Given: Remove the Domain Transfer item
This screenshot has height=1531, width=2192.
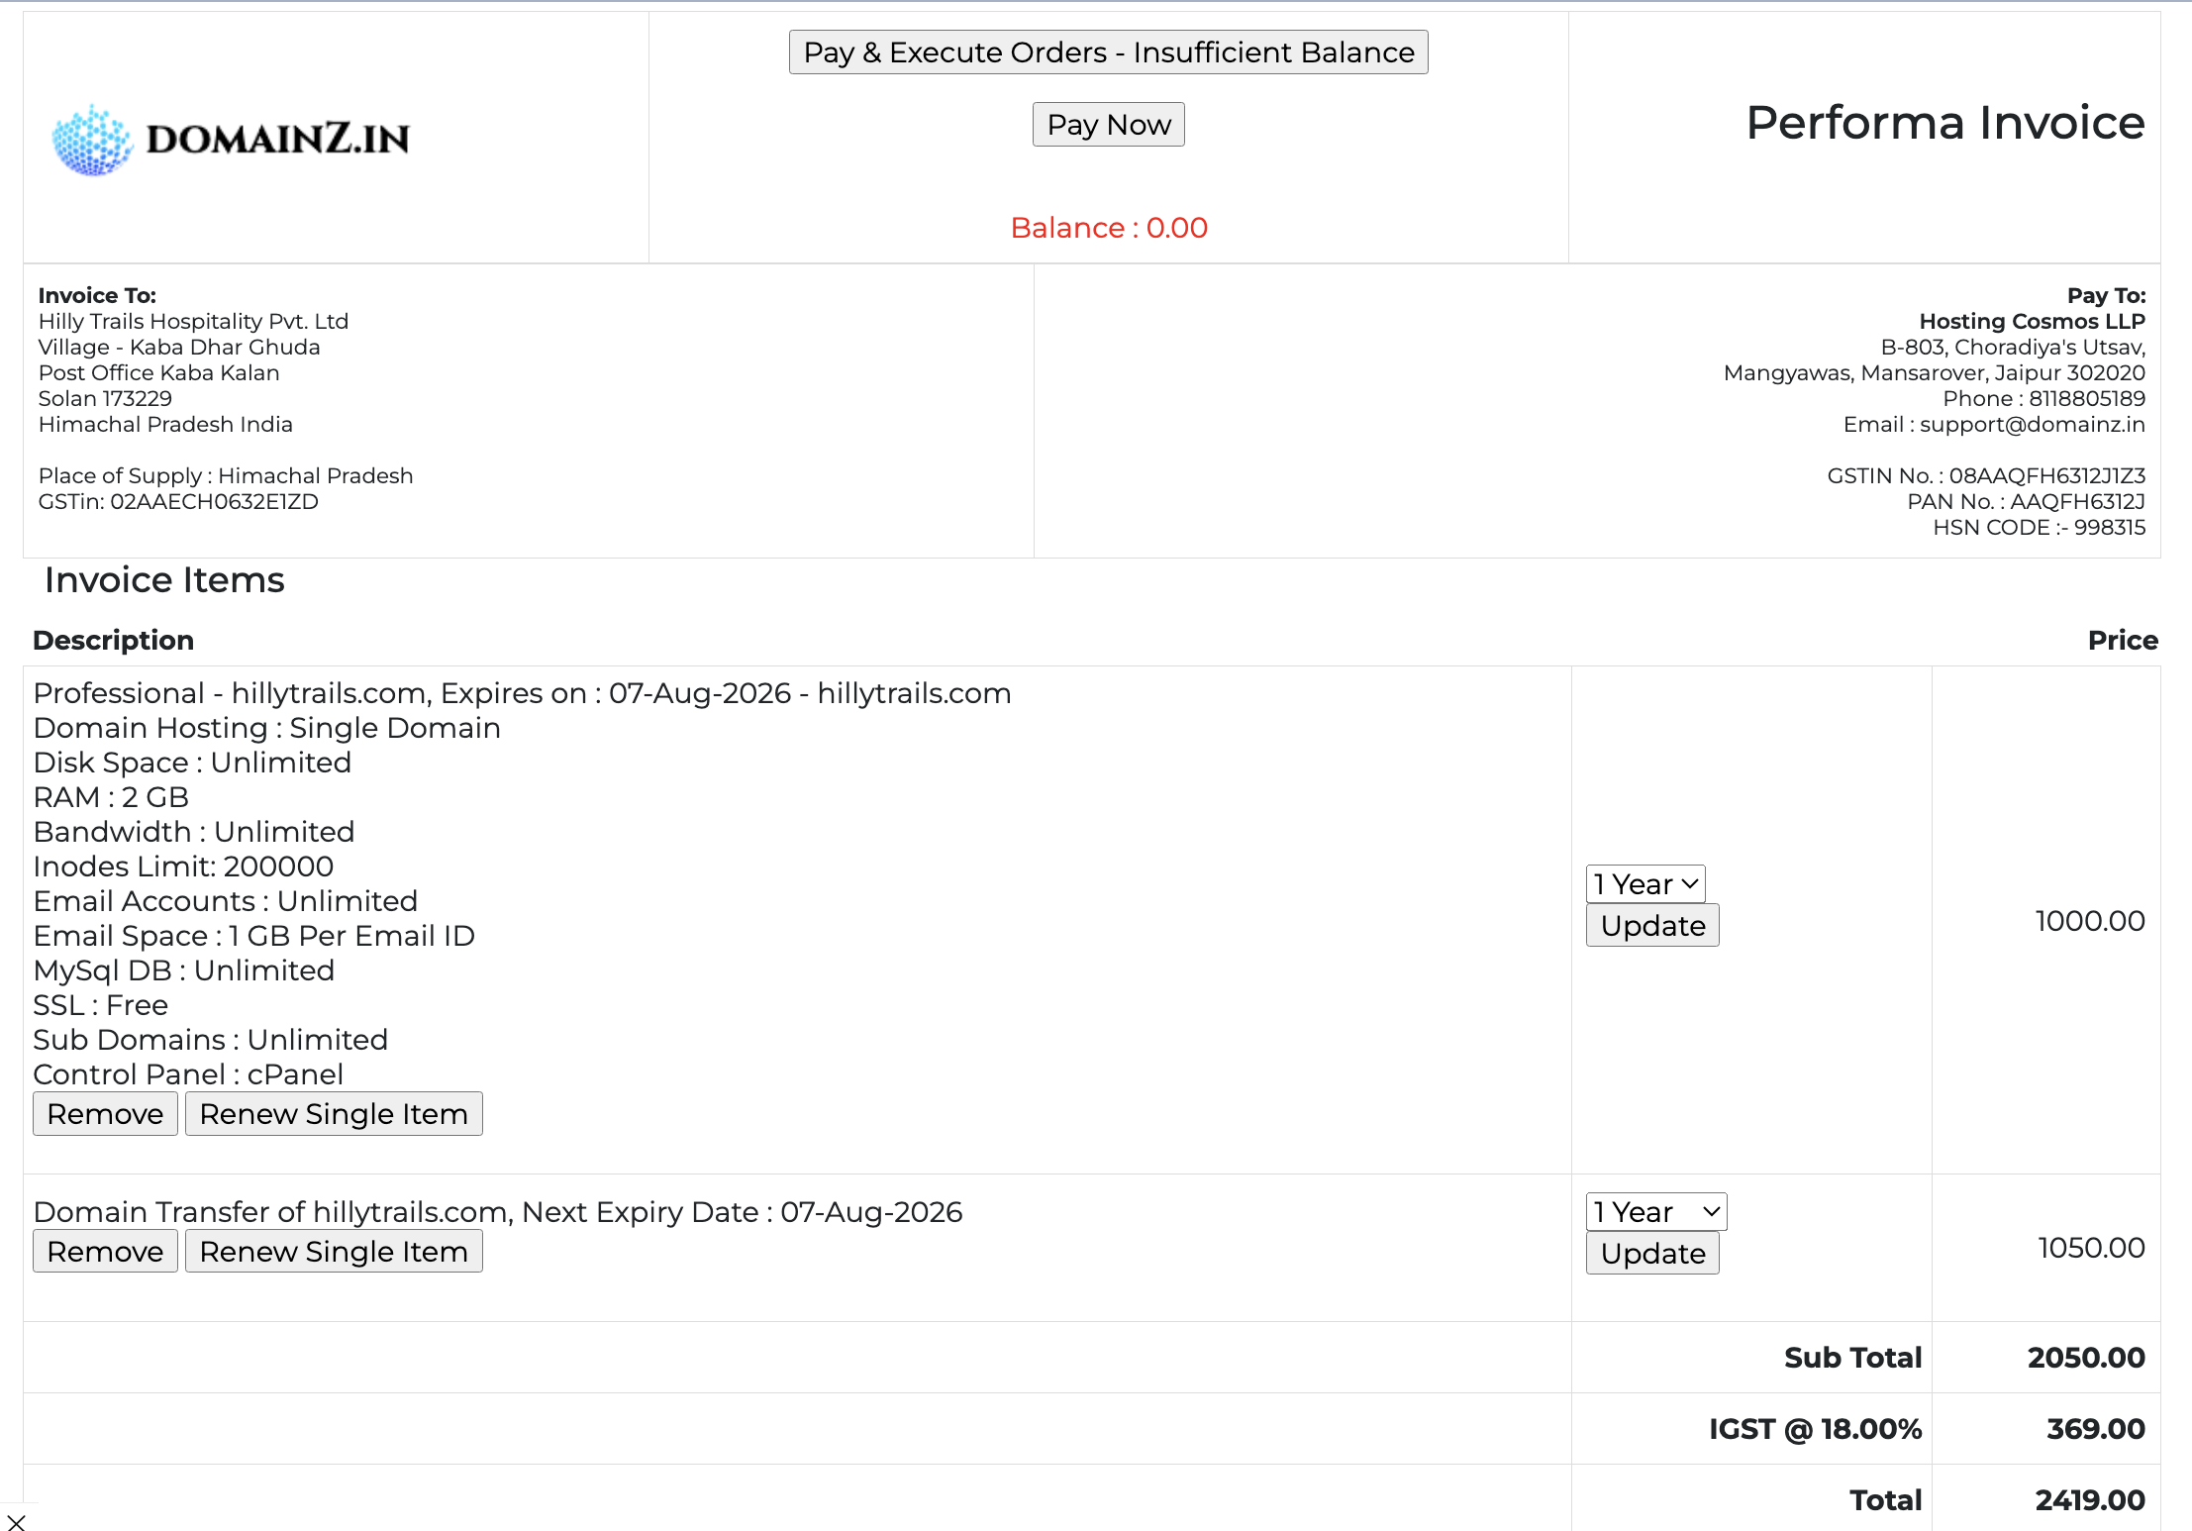Looking at the screenshot, I should point(105,1252).
